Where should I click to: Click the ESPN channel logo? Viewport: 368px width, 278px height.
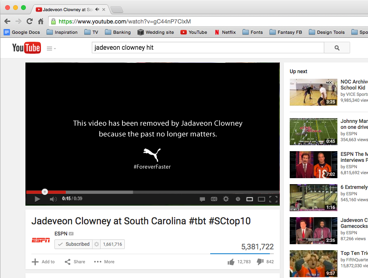tap(41, 240)
